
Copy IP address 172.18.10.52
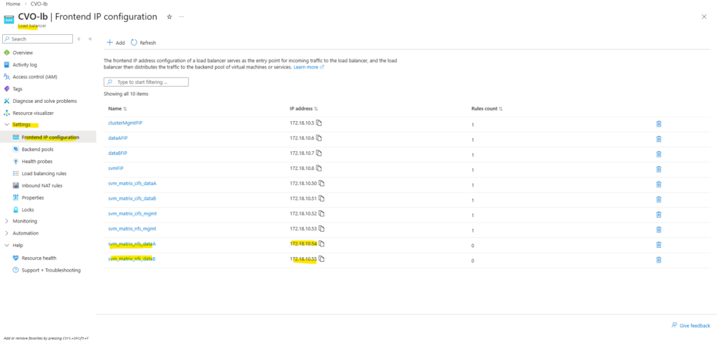click(x=321, y=214)
